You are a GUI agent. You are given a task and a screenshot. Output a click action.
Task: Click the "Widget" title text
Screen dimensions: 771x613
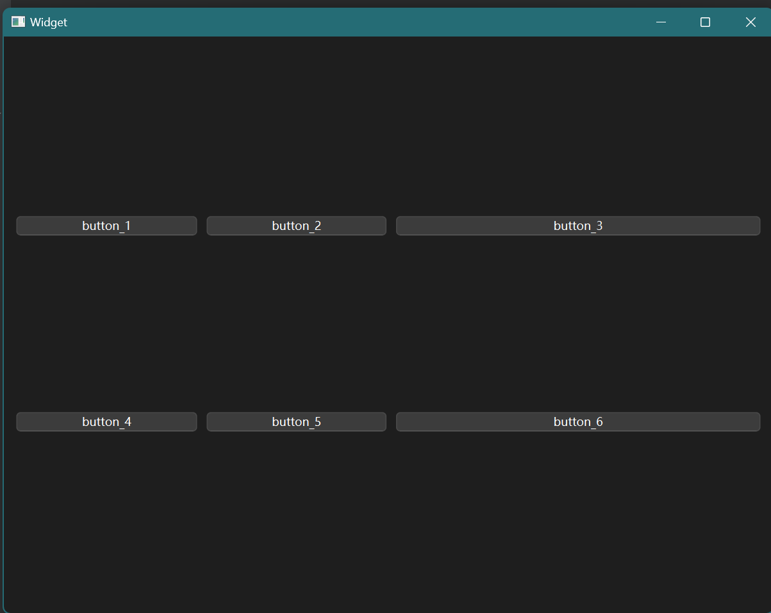[x=49, y=22]
